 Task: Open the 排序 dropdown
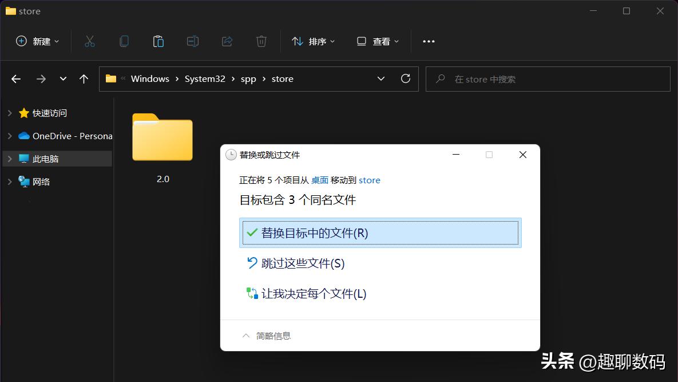312,41
